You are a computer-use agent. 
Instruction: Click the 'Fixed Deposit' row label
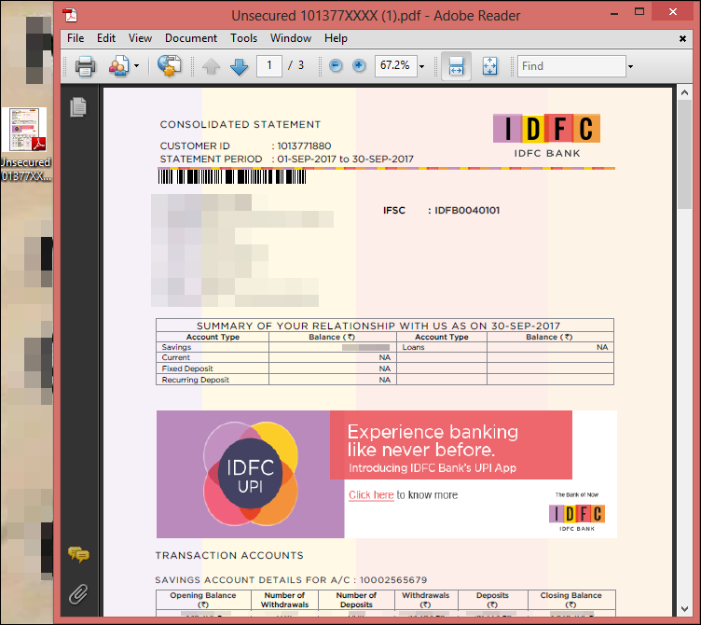(187, 368)
